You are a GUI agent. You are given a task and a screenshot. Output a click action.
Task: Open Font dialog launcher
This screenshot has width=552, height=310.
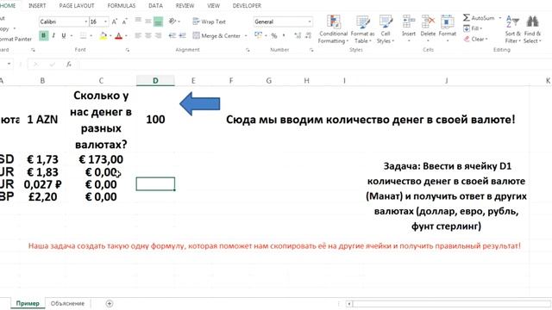tap(128, 50)
